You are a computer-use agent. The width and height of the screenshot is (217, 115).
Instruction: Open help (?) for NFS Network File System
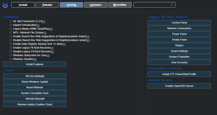[x=45, y=33]
